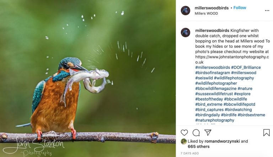Open the three-dot more options menu
The height and width of the screenshot is (157, 273).
tap(267, 11)
